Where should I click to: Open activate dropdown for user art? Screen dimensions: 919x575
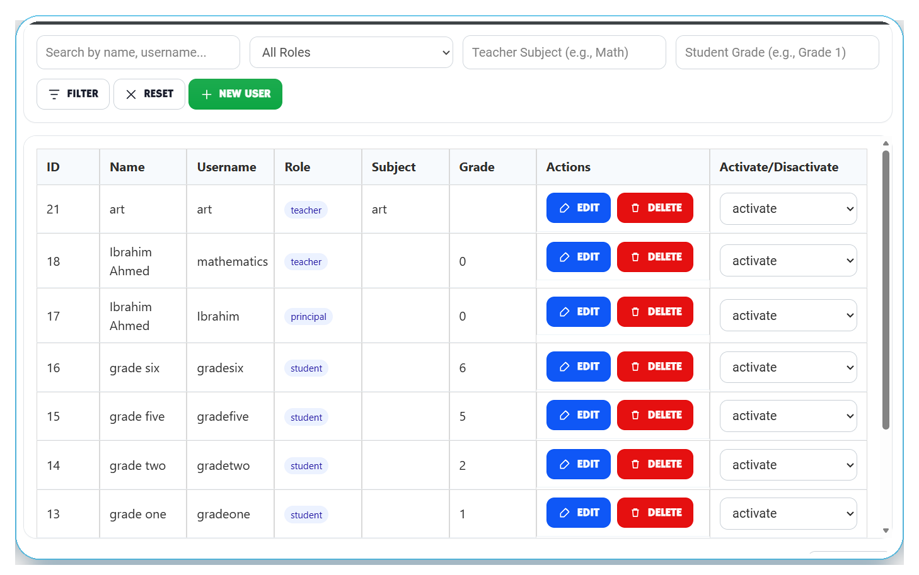pos(788,208)
